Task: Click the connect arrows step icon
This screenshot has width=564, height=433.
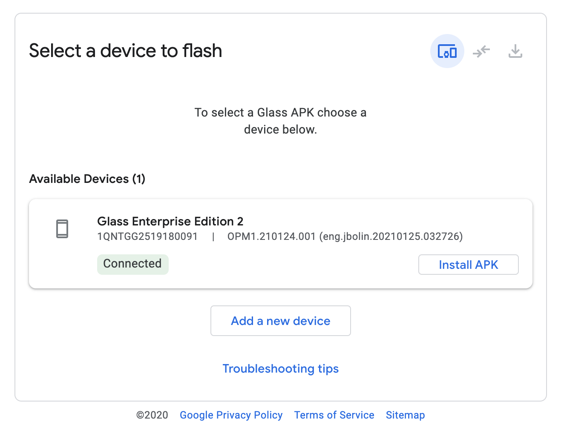Action: [x=481, y=51]
